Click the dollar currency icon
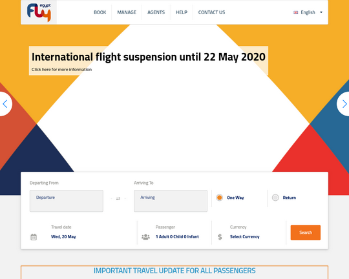The image size is (349, 279). (220, 237)
